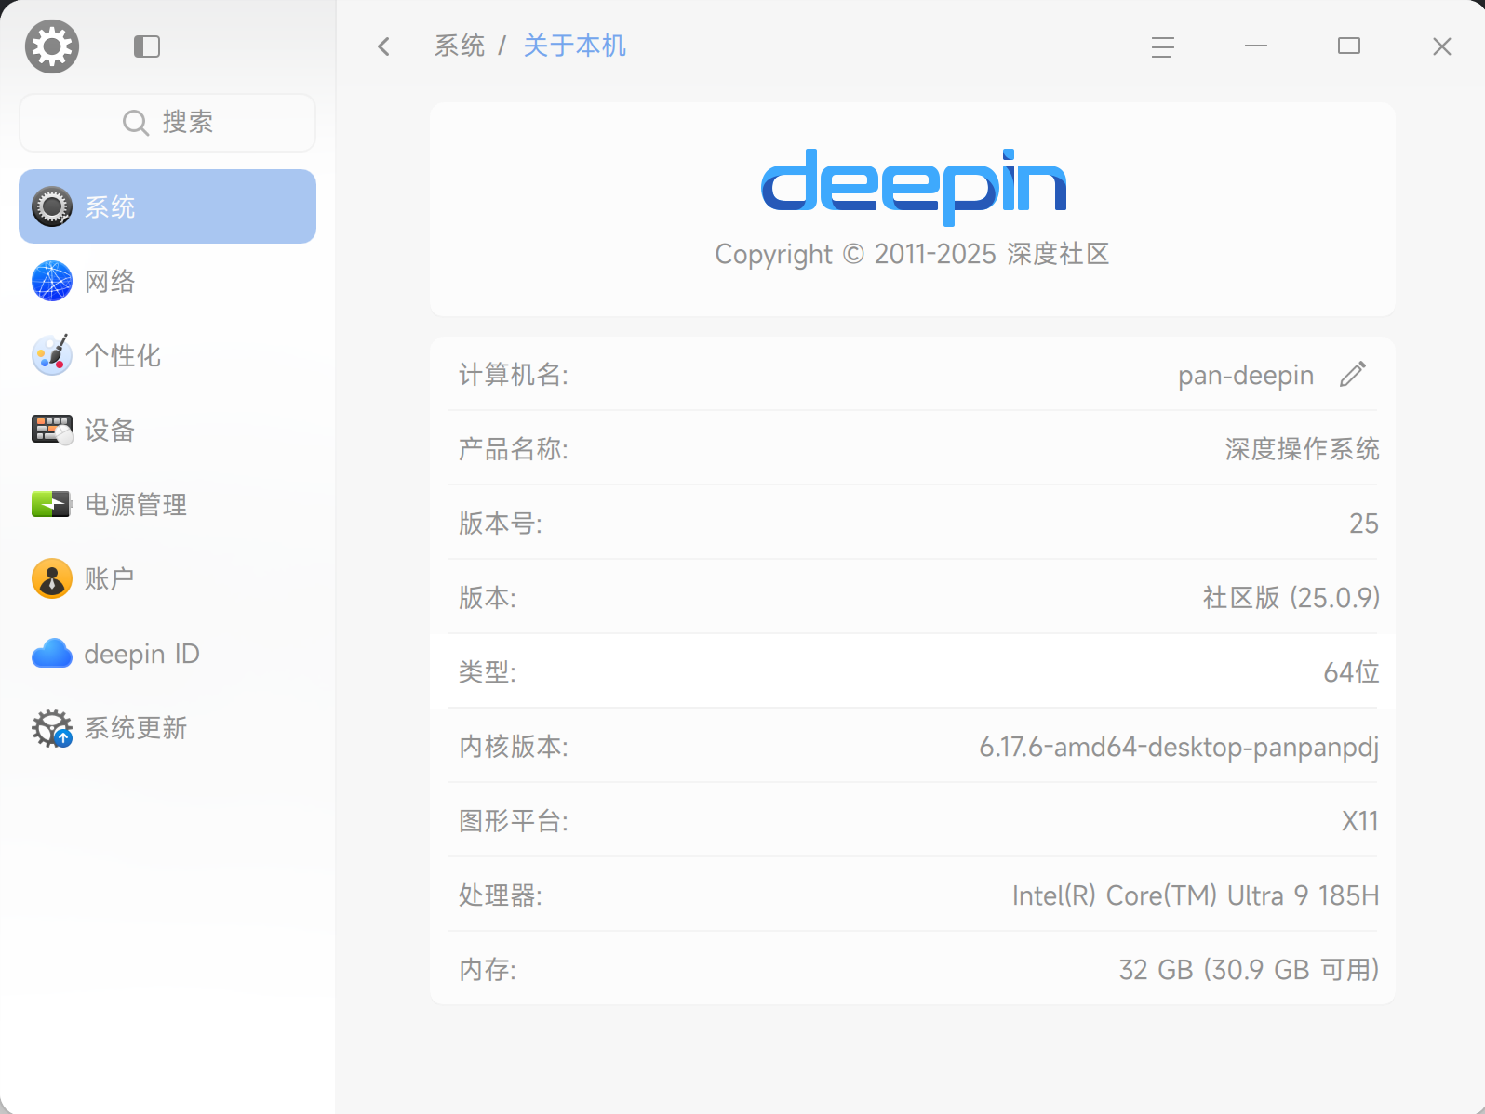The width and height of the screenshot is (1485, 1114).
Task: Open 系统更新 system update
Action: tap(167, 727)
